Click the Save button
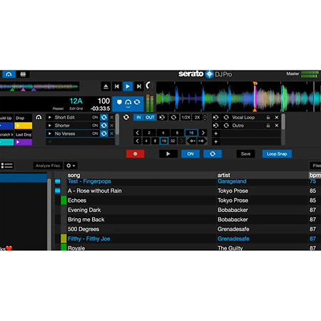This screenshot has width=321, height=321. tap(245, 154)
